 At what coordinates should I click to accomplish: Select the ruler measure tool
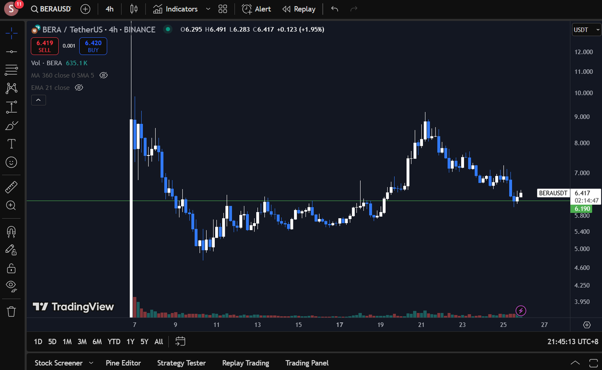pyautogui.click(x=11, y=188)
